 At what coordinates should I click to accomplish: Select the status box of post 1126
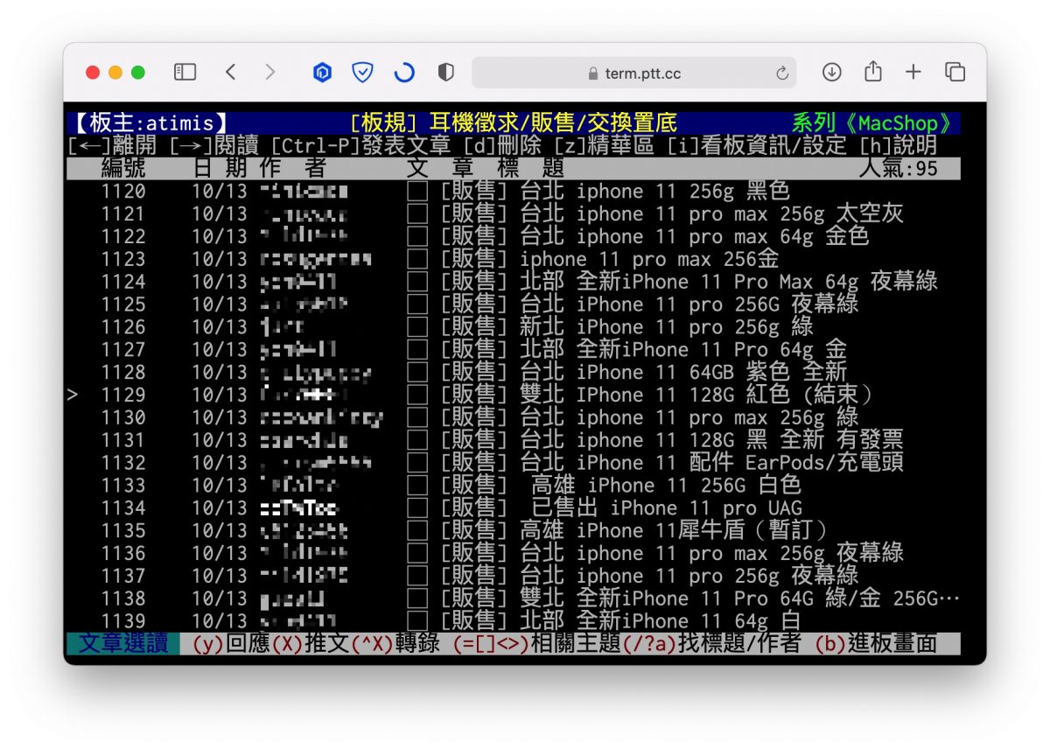click(417, 327)
